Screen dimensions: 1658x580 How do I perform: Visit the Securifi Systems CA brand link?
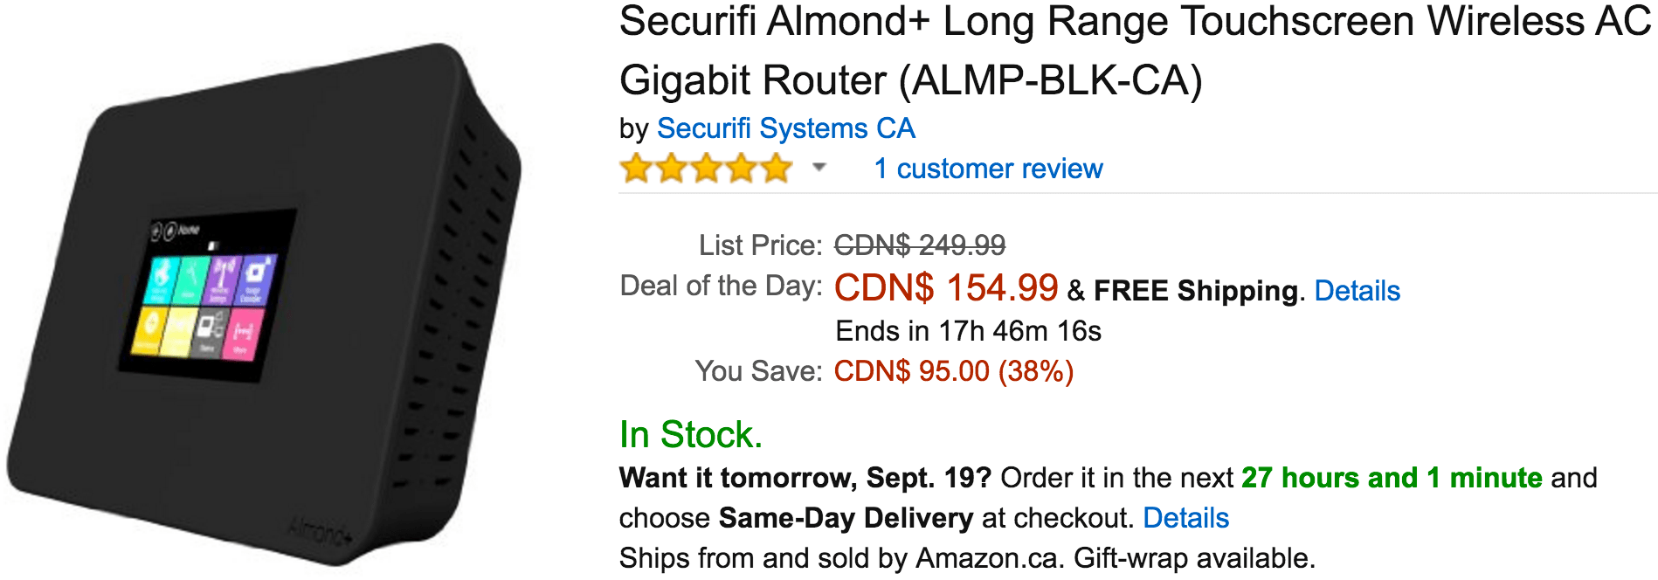click(785, 128)
